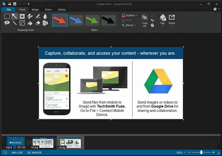This screenshot has height=156, width=222.
Task: Switch to the Tools tab
Action: (22, 10)
